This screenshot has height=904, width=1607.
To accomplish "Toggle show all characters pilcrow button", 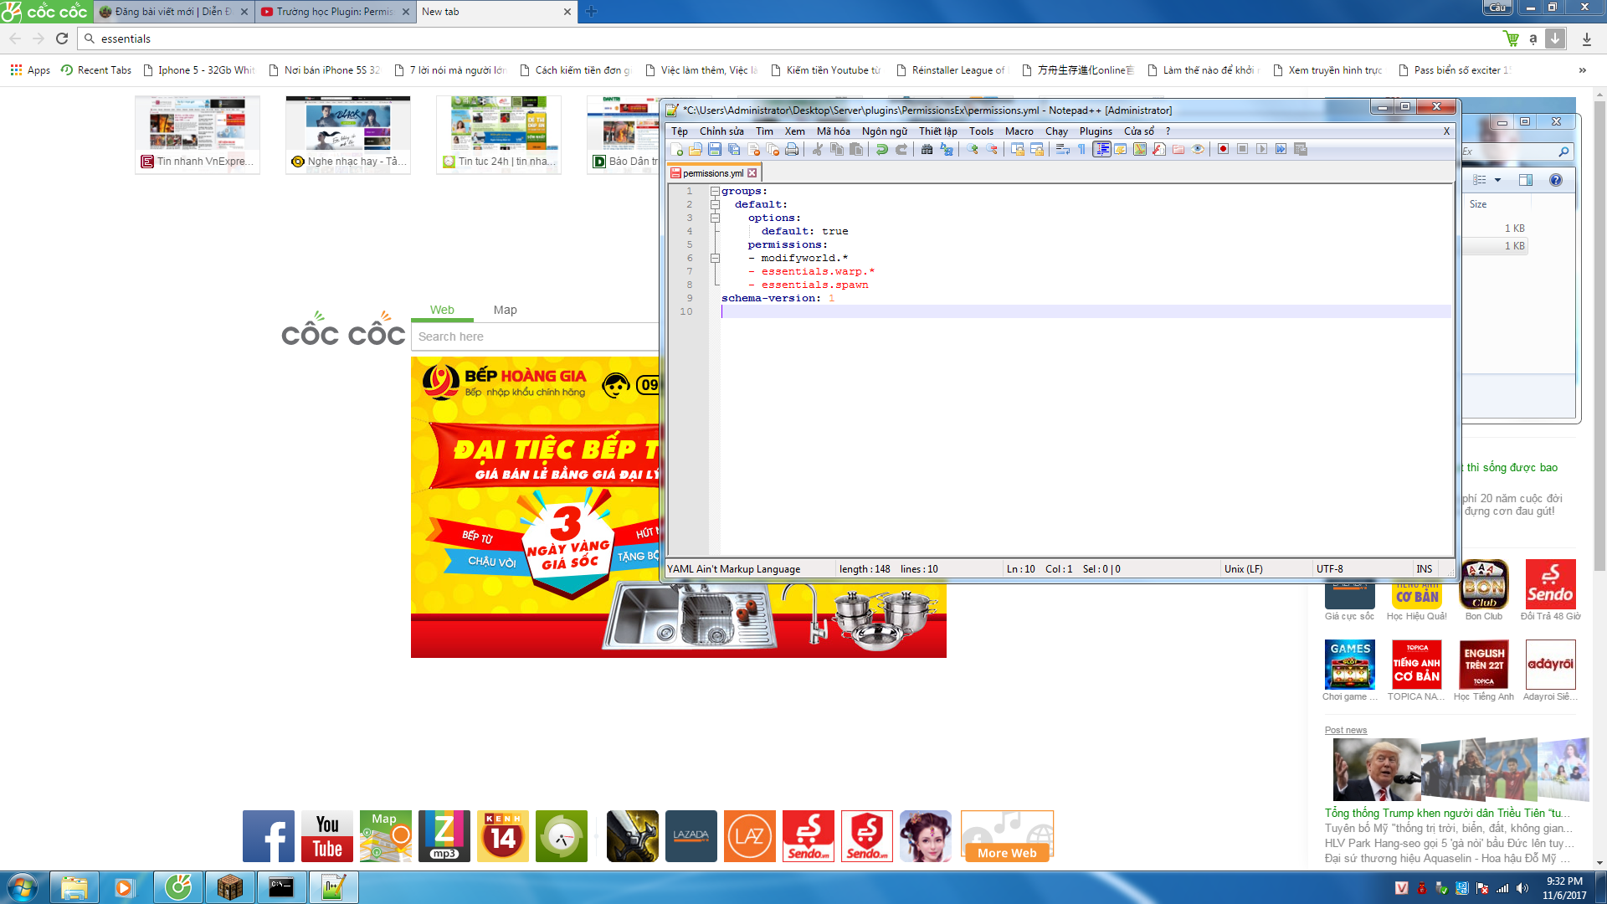I will point(1081,150).
